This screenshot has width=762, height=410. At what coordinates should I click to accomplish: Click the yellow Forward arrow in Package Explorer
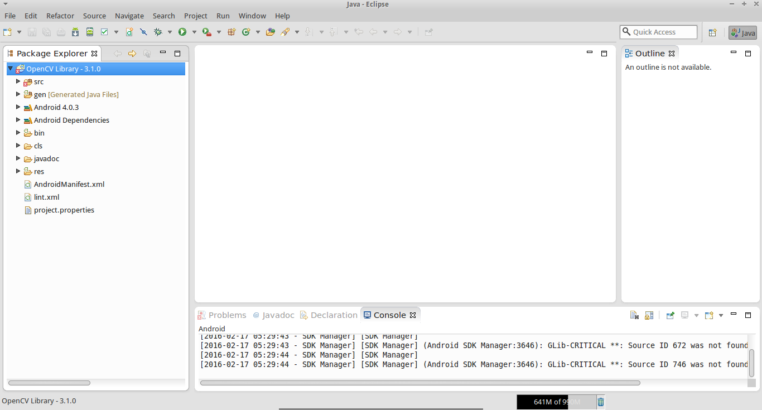click(x=132, y=54)
